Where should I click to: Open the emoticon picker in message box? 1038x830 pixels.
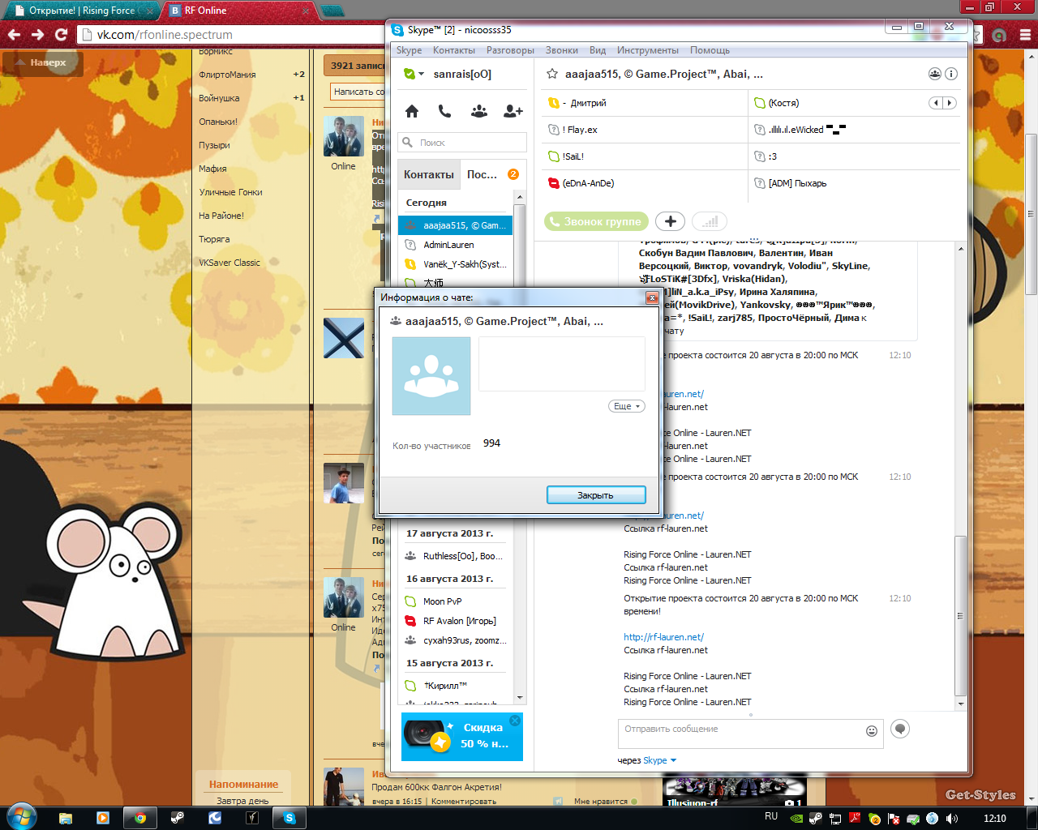click(x=872, y=731)
